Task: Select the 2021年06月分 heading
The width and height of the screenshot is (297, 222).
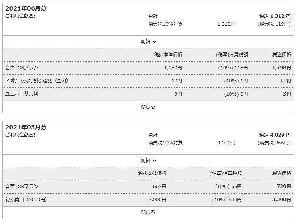Action: click(x=26, y=8)
